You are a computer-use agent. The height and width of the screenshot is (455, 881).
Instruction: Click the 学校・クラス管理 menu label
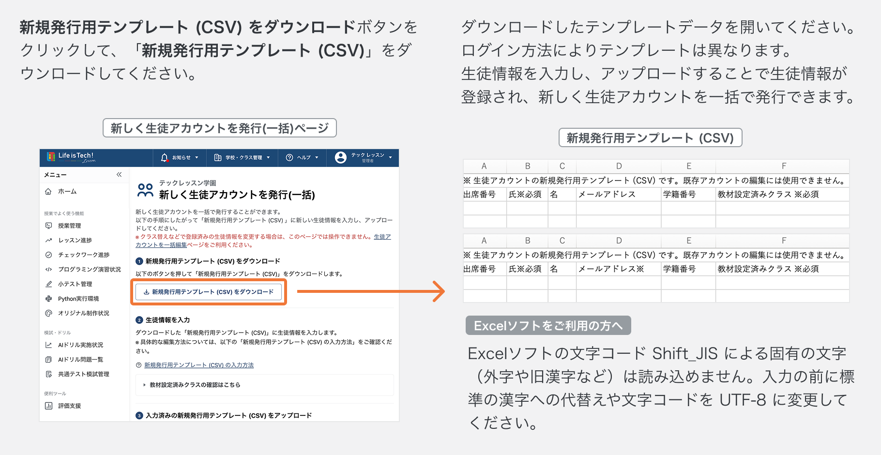pyautogui.click(x=244, y=157)
